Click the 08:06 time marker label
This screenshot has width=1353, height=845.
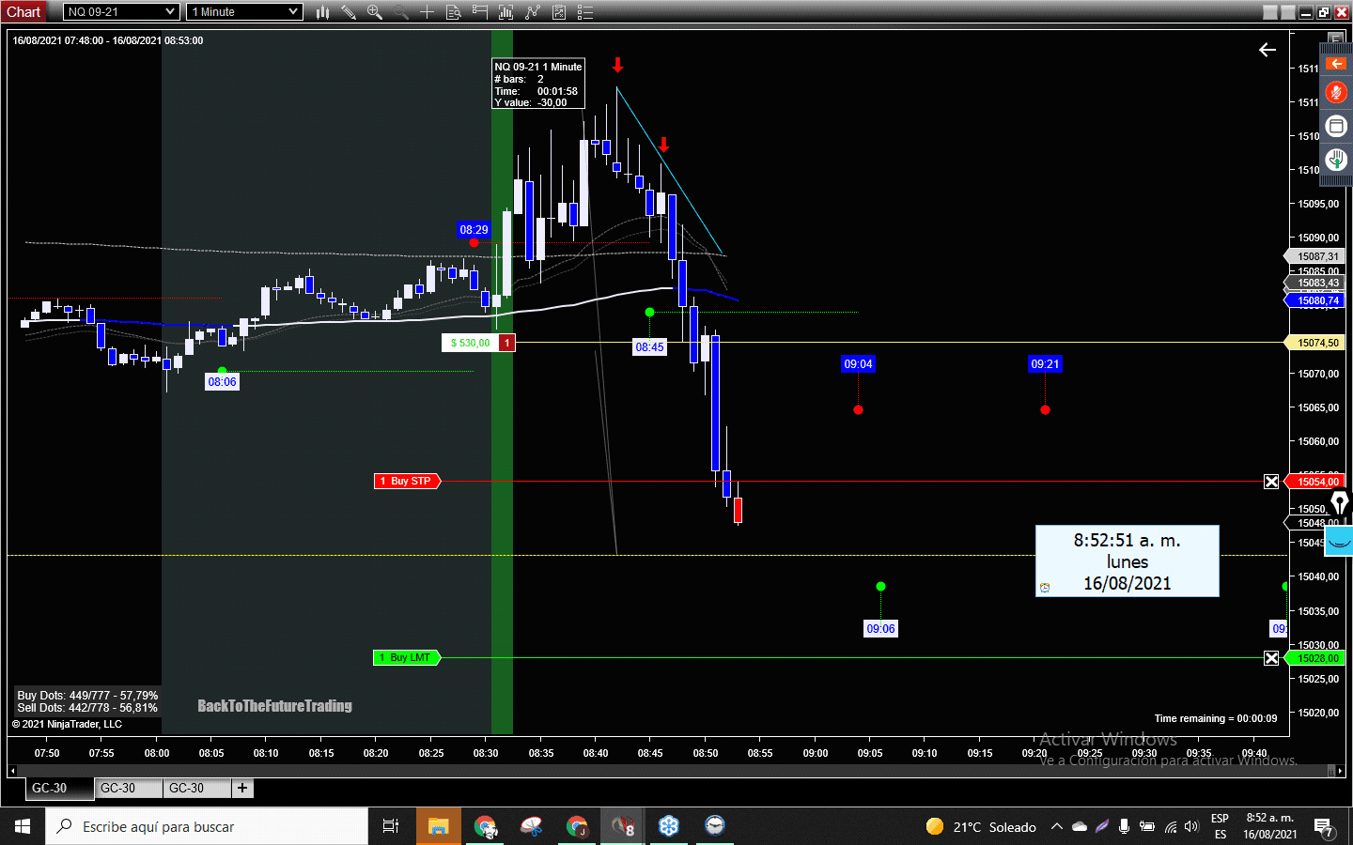[x=222, y=381]
